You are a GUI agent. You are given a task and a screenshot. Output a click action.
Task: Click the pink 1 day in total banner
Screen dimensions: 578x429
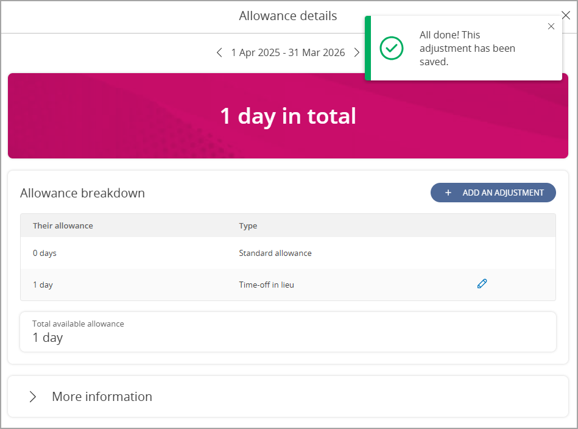point(287,116)
